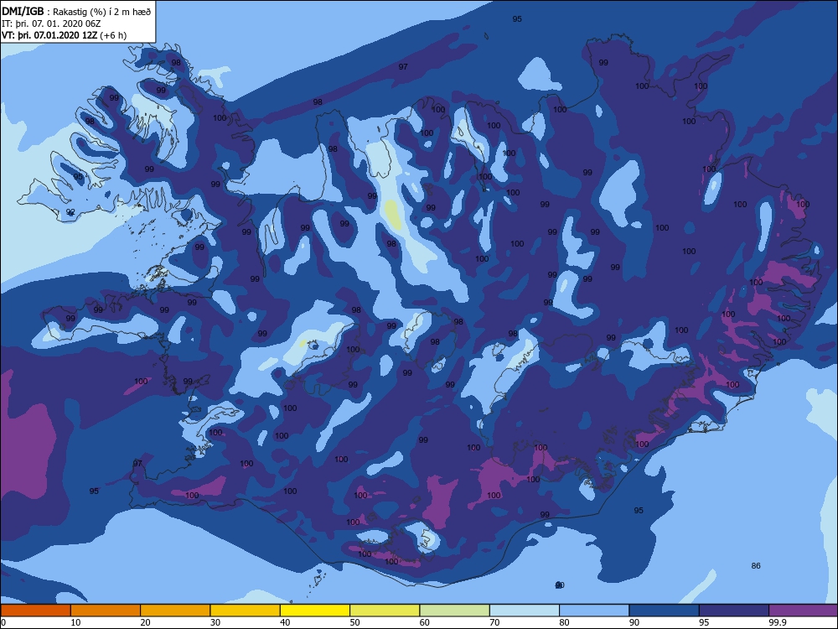The width and height of the screenshot is (838, 629).
Task: Click the legend tick label '99.9'
Action: coord(777,622)
